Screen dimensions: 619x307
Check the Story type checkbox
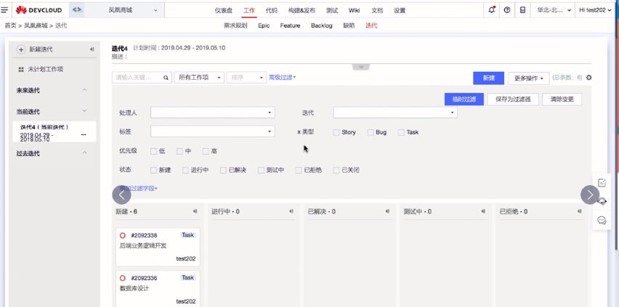pos(336,133)
